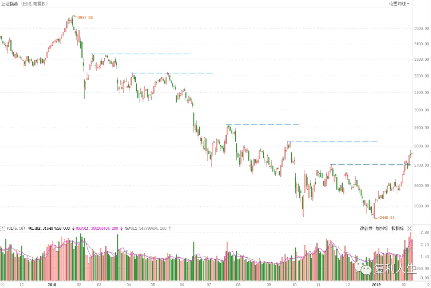Click the WeChat logo watermark icon

click(x=364, y=268)
